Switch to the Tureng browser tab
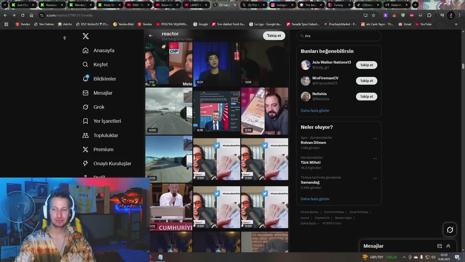 (x=340, y=5)
